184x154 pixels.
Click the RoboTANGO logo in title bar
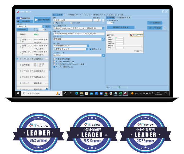point(24,12)
